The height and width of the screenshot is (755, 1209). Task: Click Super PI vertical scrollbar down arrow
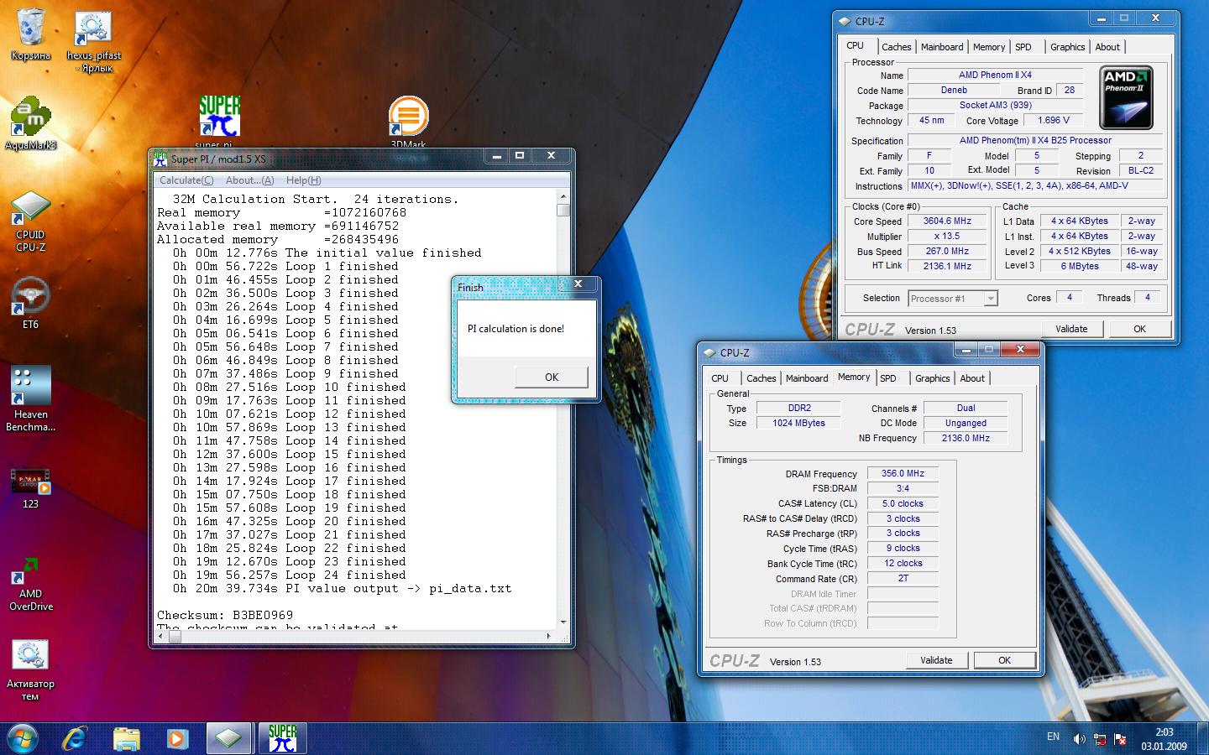pyautogui.click(x=563, y=622)
